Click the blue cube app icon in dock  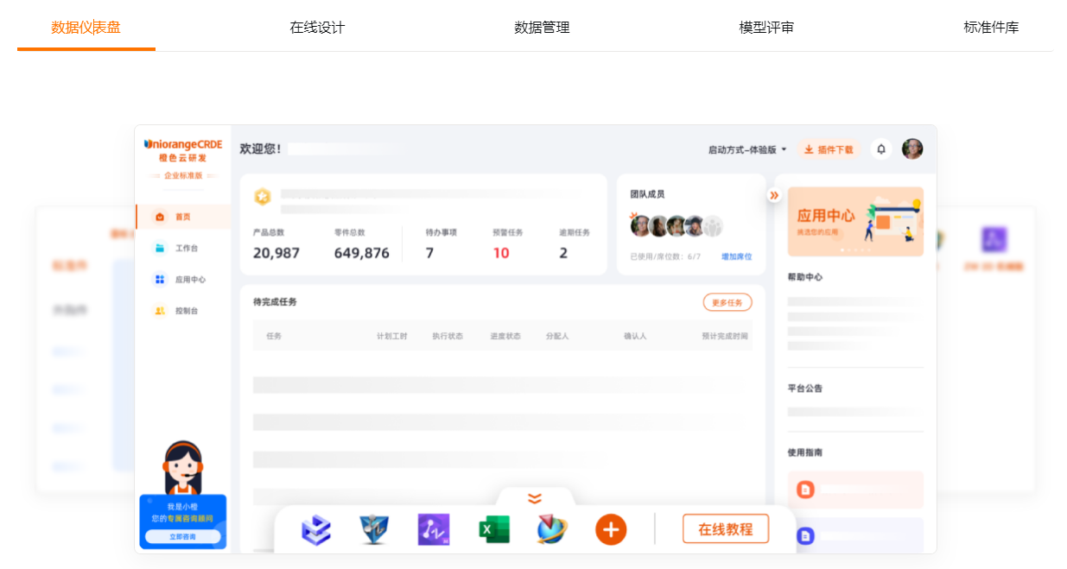click(315, 528)
